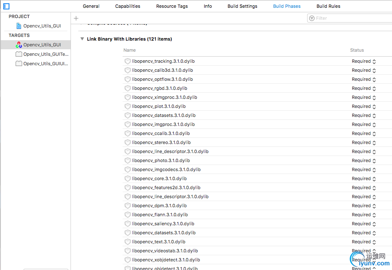
Task: Collapse Link Binary With Libraries section
Action: [x=82, y=39]
